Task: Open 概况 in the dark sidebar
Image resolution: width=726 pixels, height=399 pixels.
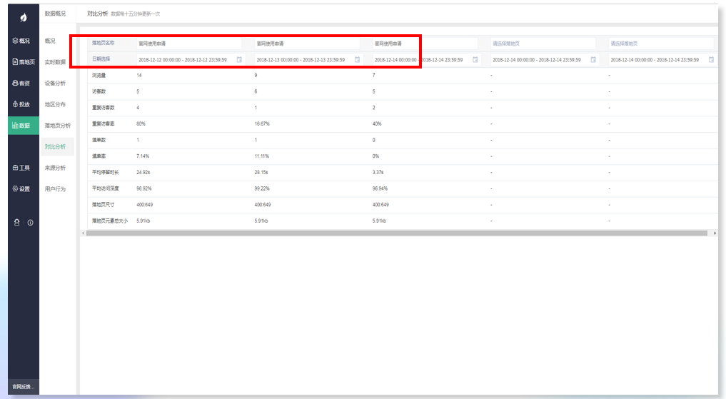Action: (x=24, y=41)
